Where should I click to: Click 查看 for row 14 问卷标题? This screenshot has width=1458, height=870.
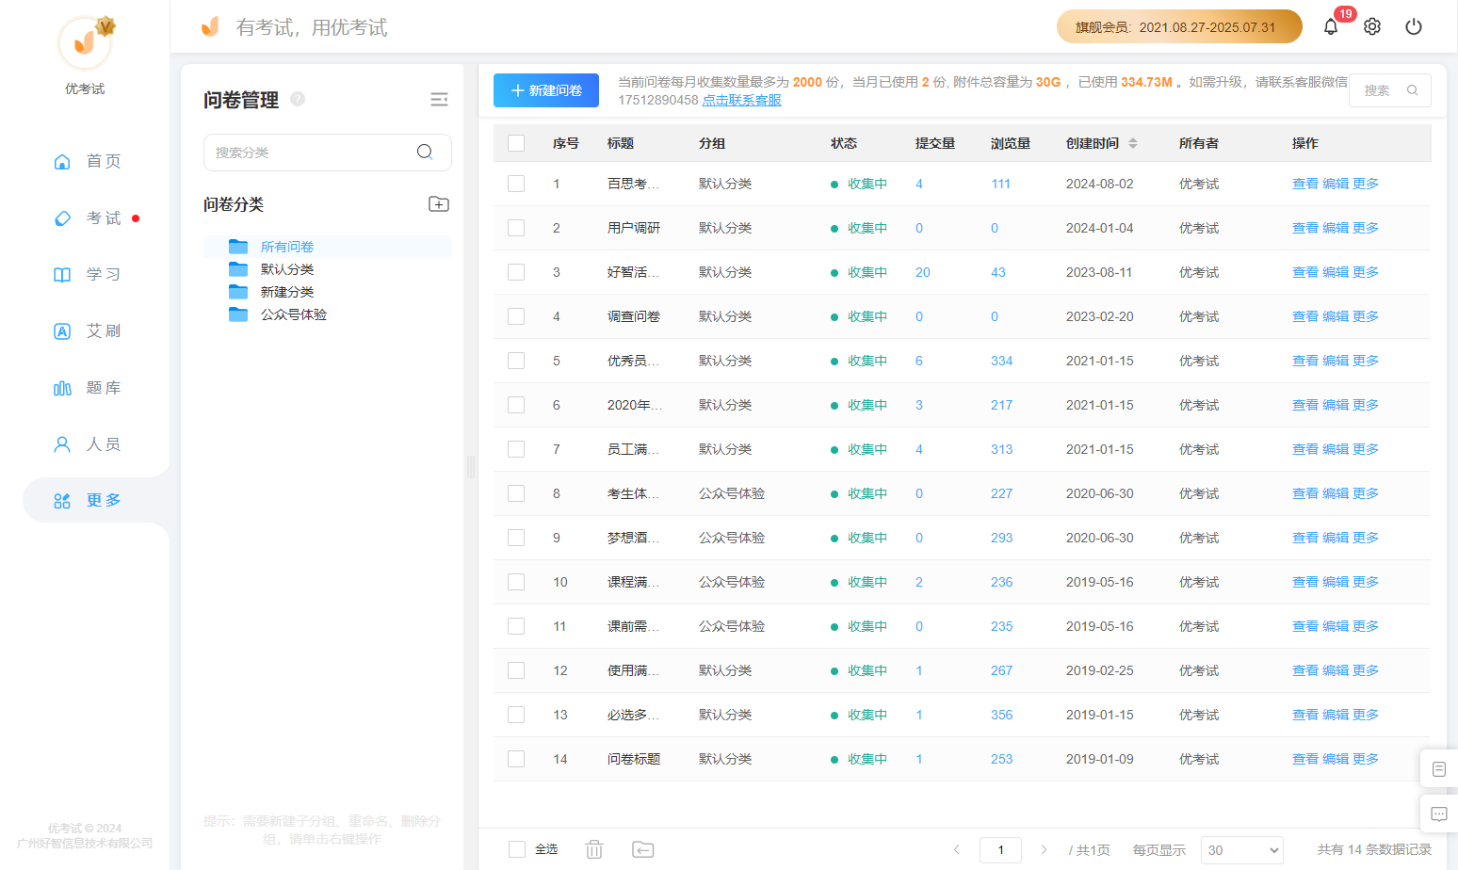[x=1305, y=759]
